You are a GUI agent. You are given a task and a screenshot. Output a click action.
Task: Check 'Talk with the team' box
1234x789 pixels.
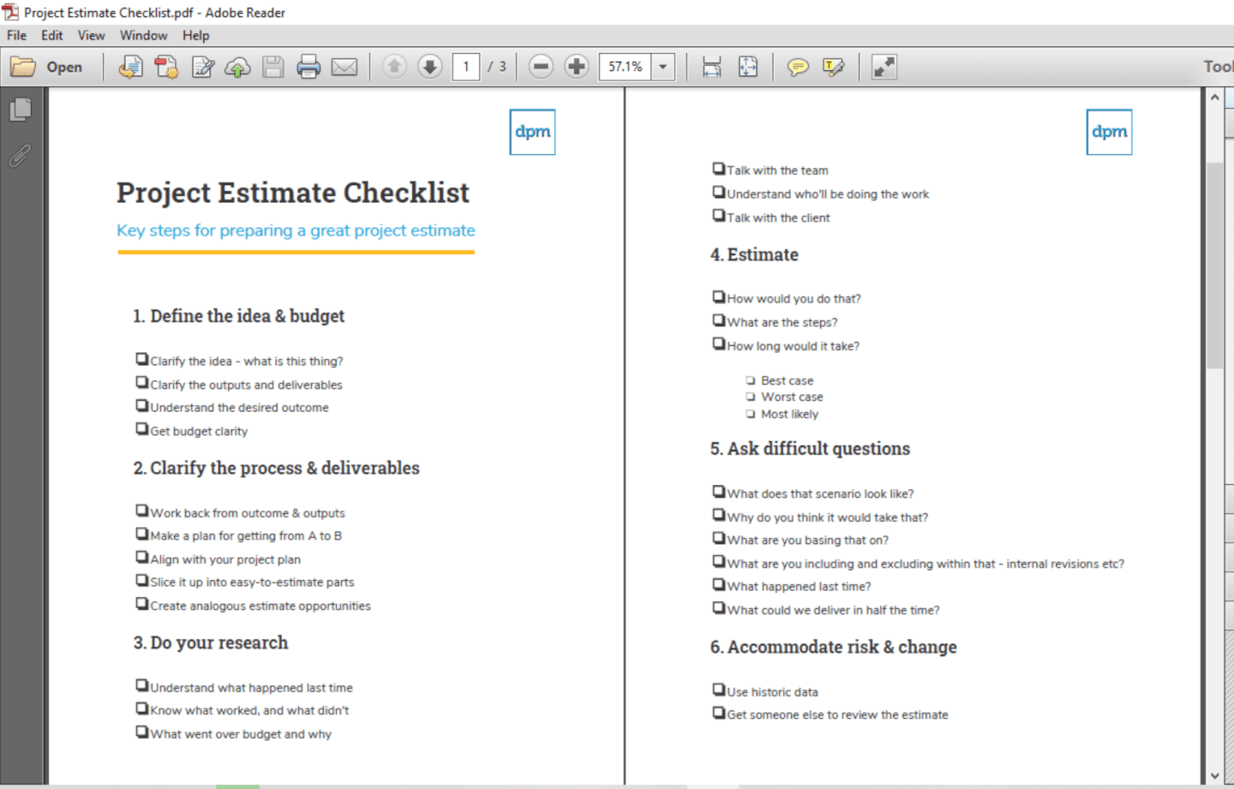[719, 168]
